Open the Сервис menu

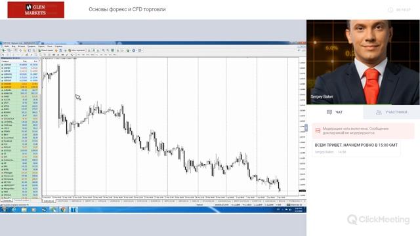tap(41, 47)
